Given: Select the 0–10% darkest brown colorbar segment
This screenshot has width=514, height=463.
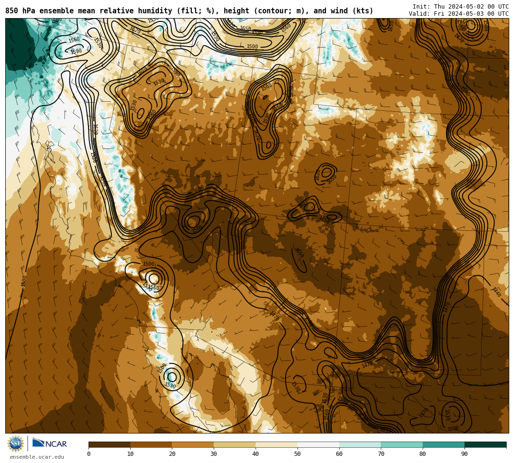Looking at the screenshot, I should click(x=109, y=444).
